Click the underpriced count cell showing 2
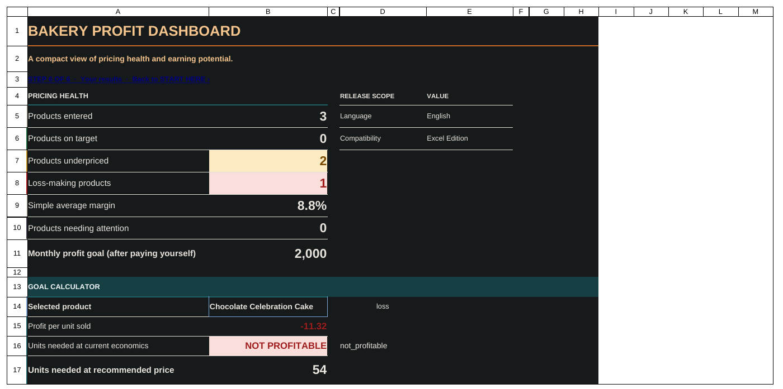783x389 pixels. click(x=268, y=161)
